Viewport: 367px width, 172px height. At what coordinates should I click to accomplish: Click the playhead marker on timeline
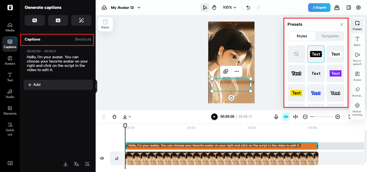pyautogui.click(x=125, y=126)
